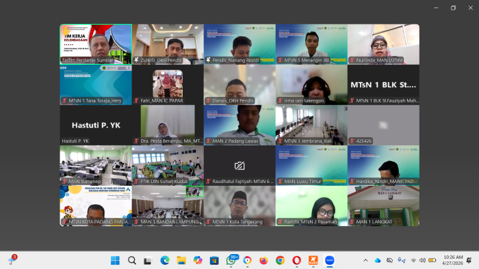The image size is (479, 269).
Task: Minimize the Zoom meeting window
Action: coord(437,8)
